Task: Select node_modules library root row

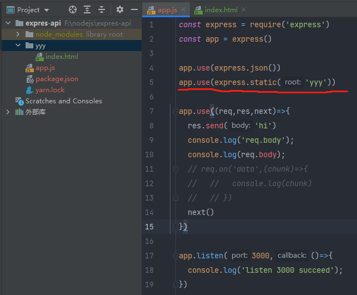Action: tap(72, 34)
